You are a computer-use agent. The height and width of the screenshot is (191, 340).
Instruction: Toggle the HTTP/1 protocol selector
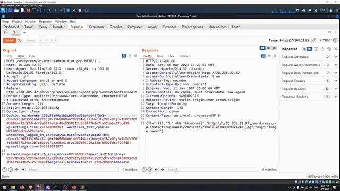point(325,40)
